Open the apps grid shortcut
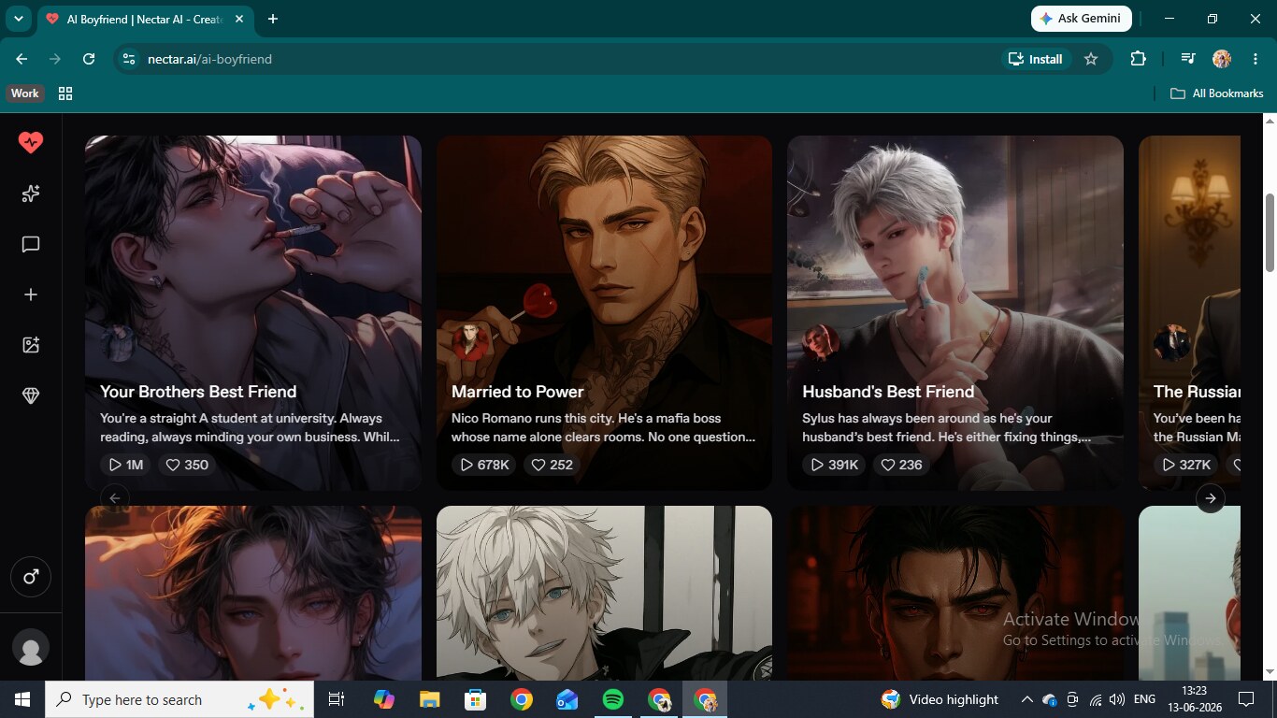 point(65,93)
